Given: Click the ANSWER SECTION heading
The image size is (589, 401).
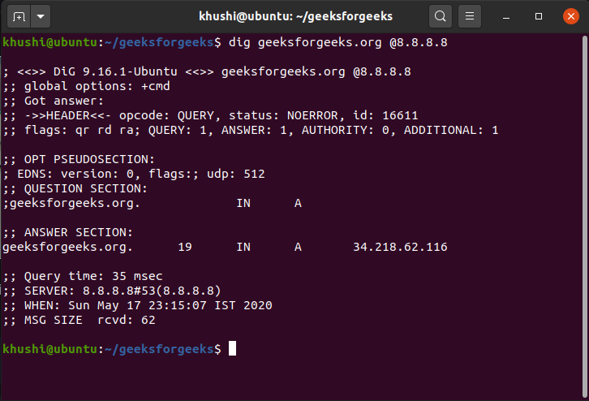Looking at the screenshot, I should (x=68, y=233).
